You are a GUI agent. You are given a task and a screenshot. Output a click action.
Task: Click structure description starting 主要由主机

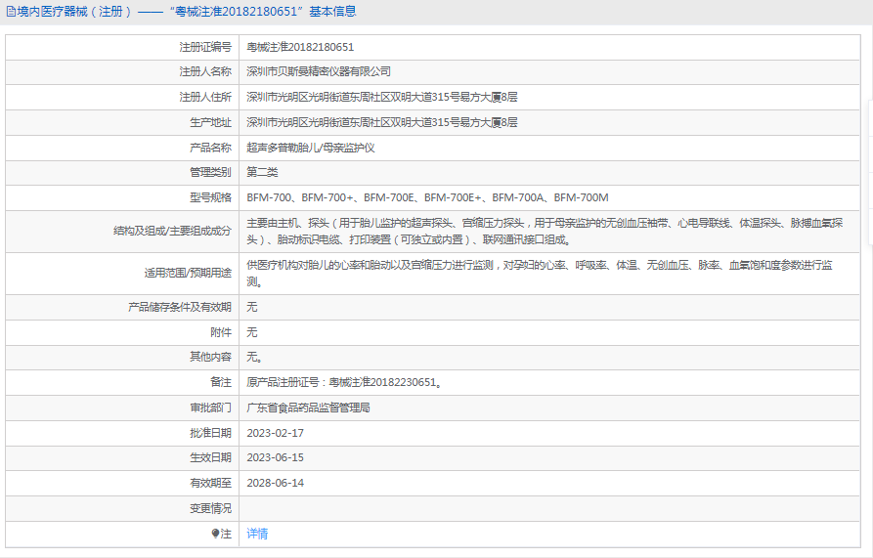tap(546, 232)
